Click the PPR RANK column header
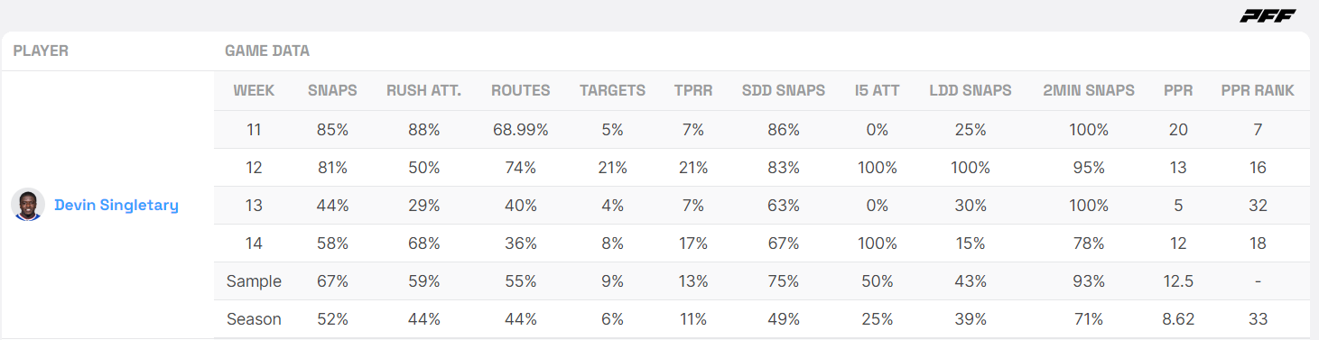The height and width of the screenshot is (340, 1319). [x=1258, y=90]
